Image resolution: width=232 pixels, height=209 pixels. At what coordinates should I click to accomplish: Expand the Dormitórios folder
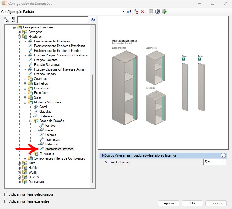click(25, 88)
